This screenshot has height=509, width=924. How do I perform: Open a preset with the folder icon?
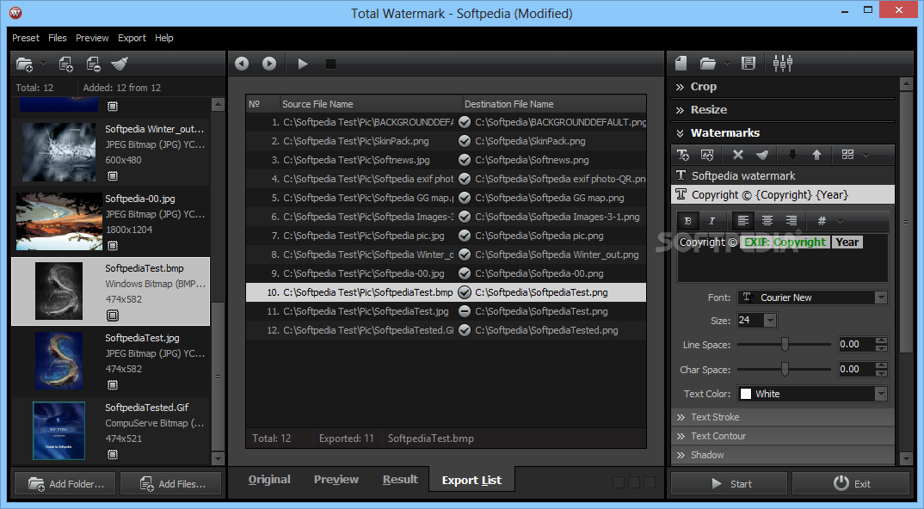coord(708,63)
